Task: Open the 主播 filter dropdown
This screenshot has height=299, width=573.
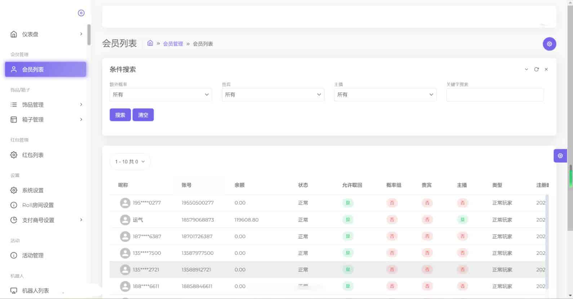Action: click(x=385, y=94)
